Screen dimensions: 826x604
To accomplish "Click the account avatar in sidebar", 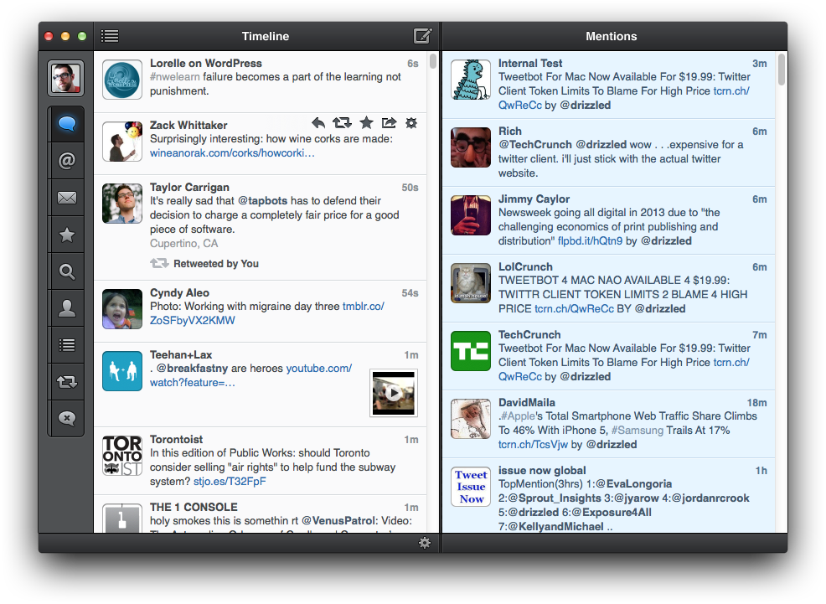I will pyautogui.click(x=66, y=78).
